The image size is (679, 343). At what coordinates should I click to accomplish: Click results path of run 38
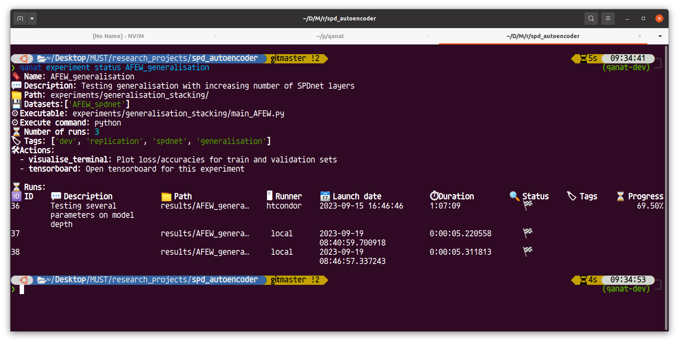[205, 252]
